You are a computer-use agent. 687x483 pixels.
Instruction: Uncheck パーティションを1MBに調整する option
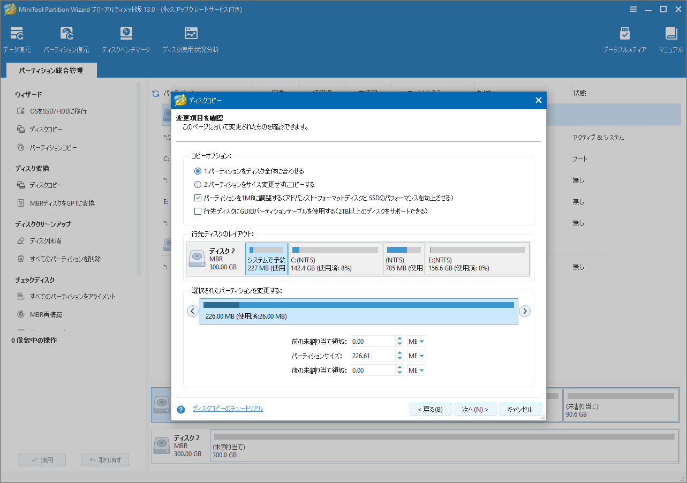coord(198,198)
